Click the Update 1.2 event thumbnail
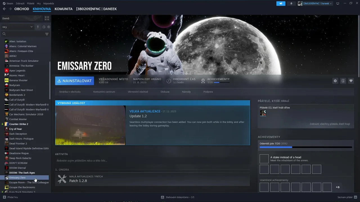360x202 pixels. coord(90,125)
